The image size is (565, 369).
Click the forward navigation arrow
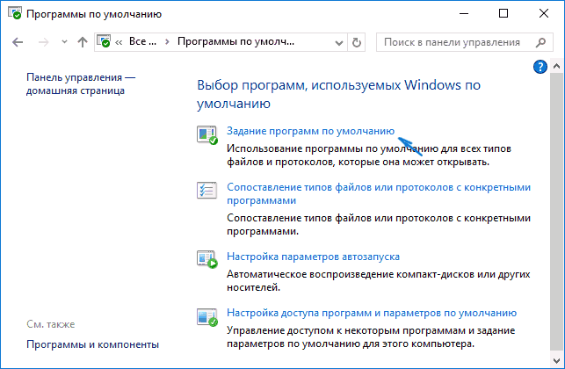point(43,42)
